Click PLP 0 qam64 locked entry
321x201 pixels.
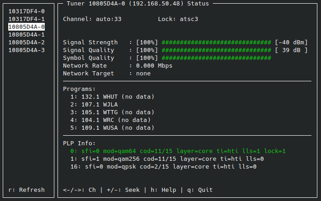coord(178,151)
